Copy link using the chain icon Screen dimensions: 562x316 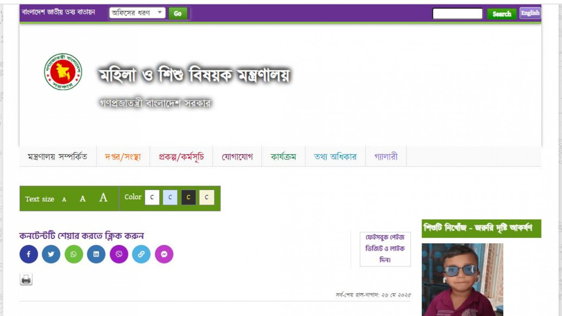point(141,254)
